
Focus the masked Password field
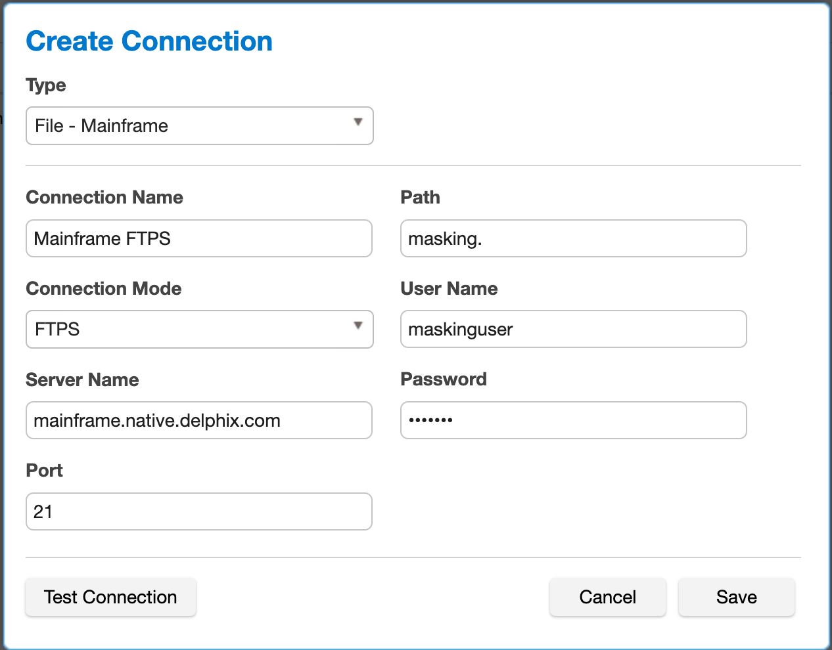tap(573, 420)
